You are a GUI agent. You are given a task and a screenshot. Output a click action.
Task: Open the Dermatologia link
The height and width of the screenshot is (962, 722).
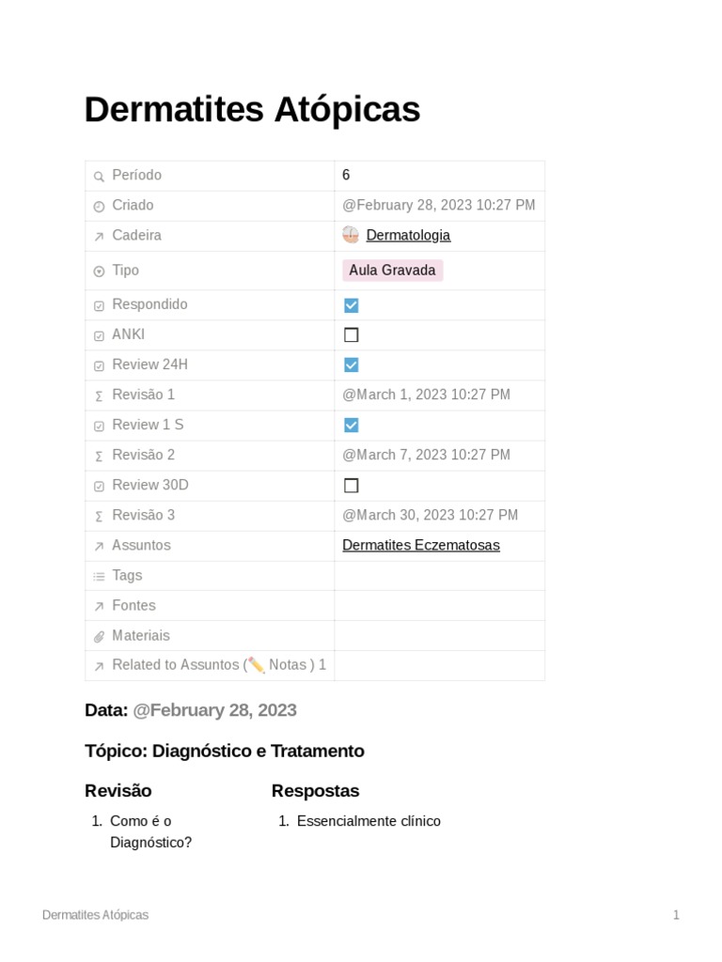pyautogui.click(x=408, y=235)
